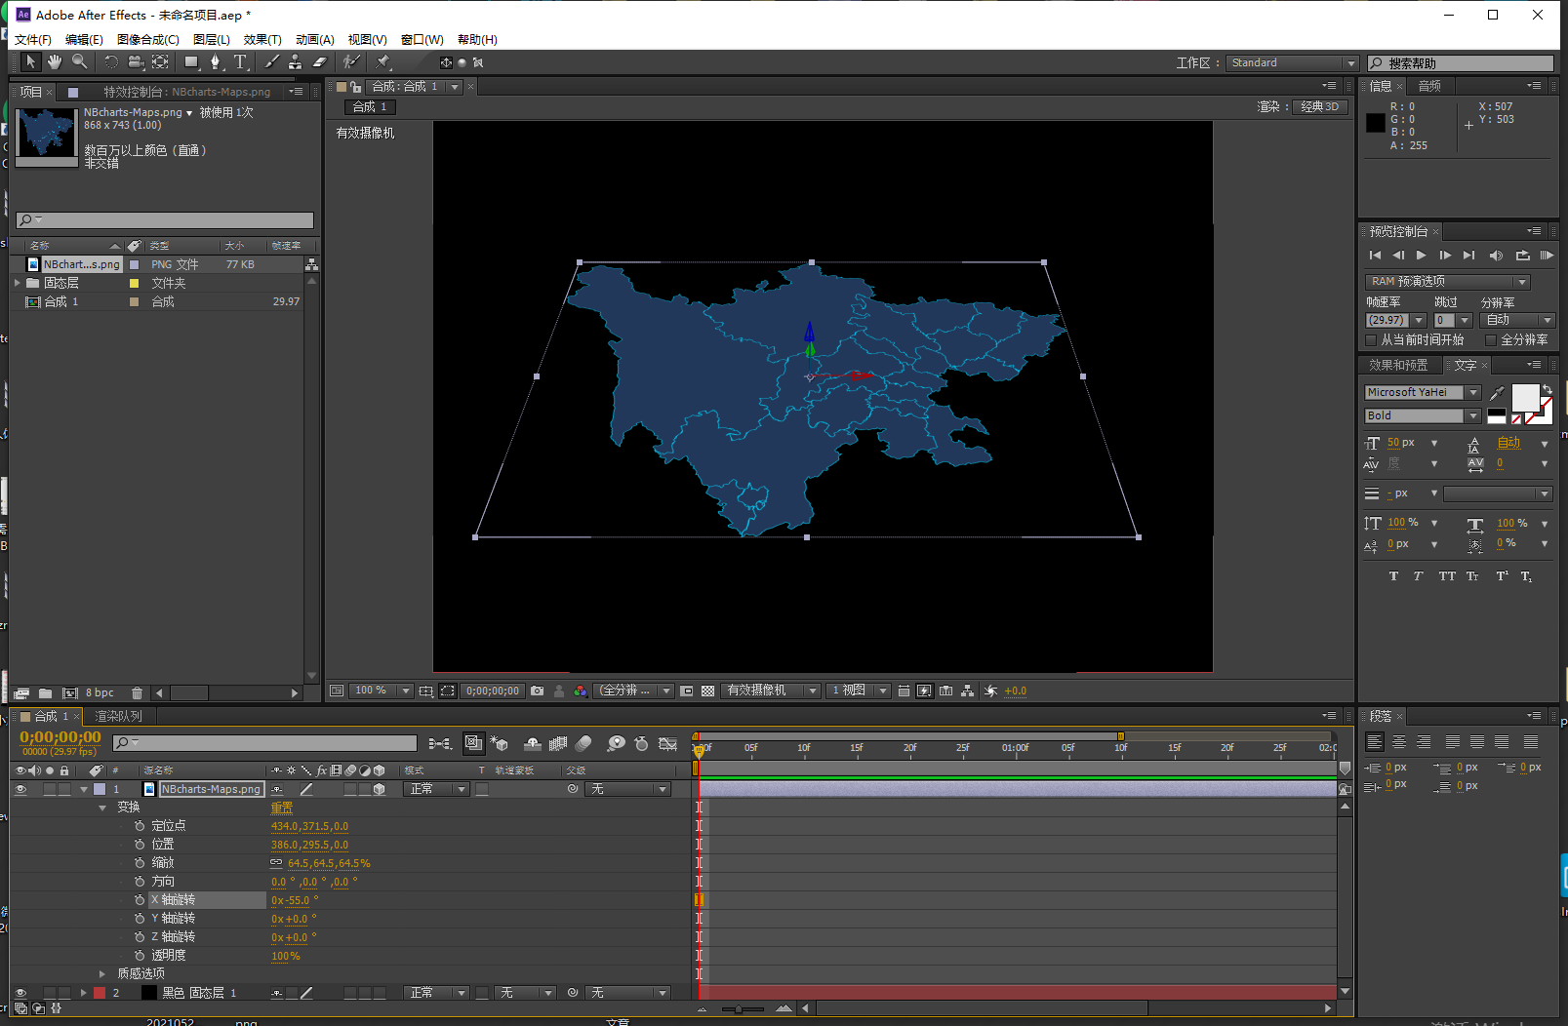1568x1026 pixels.
Task: Switch to the 渲染队列 tab
Action: point(118,716)
